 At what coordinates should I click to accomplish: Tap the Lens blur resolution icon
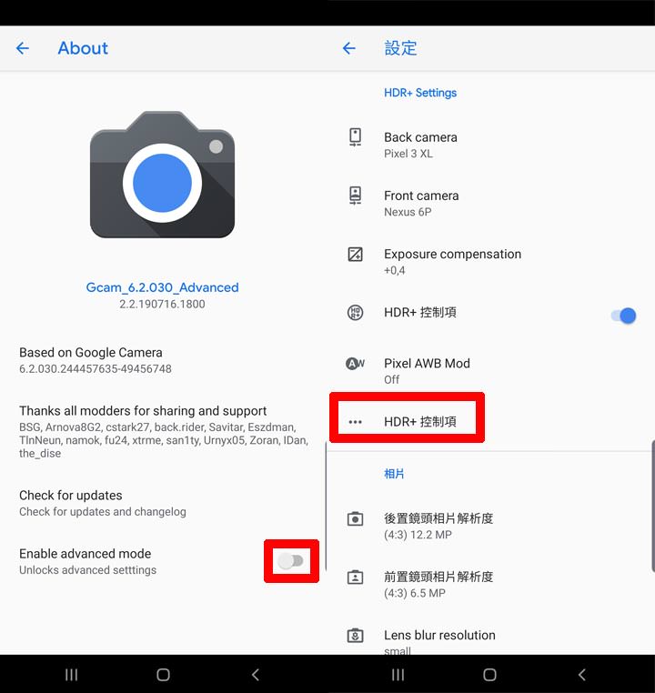(356, 636)
